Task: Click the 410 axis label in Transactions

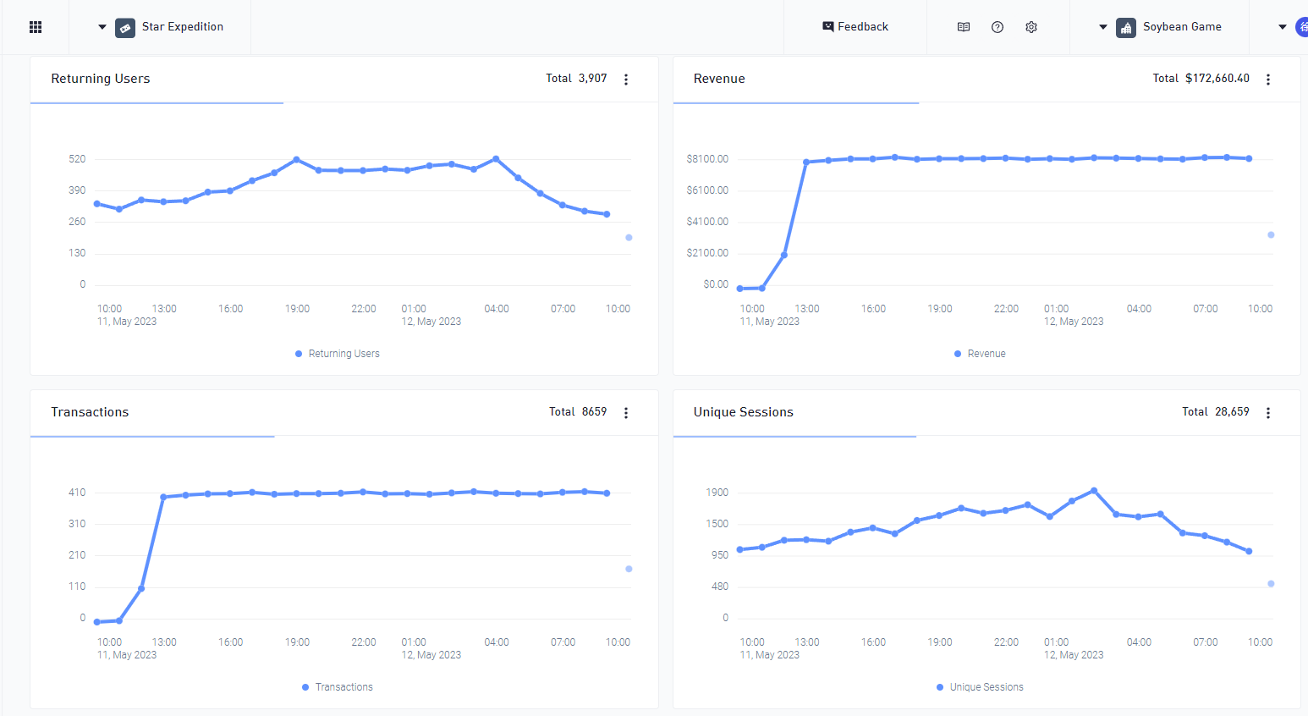Action: coord(77,493)
